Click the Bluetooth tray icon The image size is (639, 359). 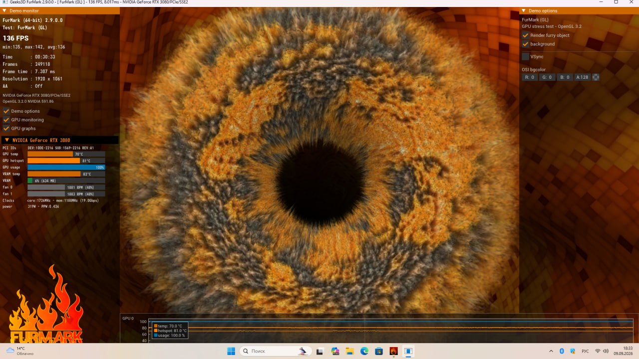point(562,351)
